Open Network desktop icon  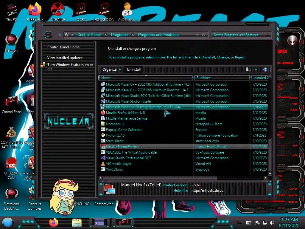tap(12, 43)
